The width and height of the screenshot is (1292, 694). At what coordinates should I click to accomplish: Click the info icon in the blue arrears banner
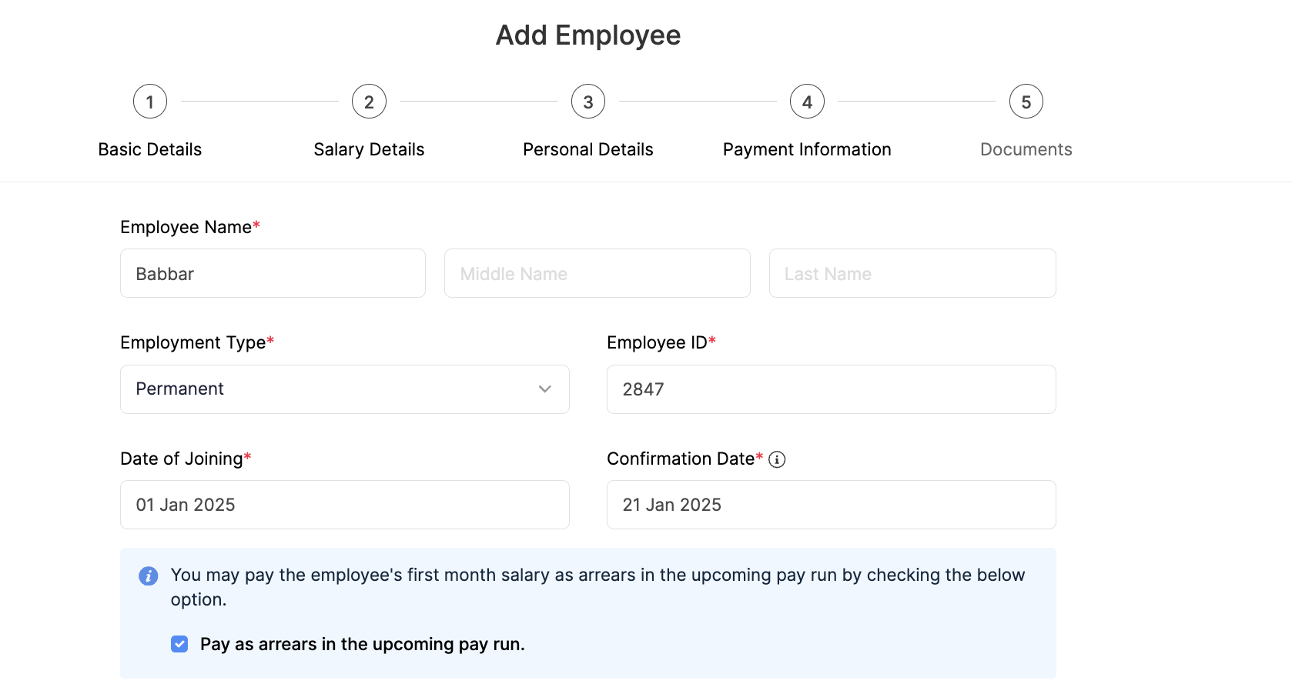pyautogui.click(x=148, y=576)
